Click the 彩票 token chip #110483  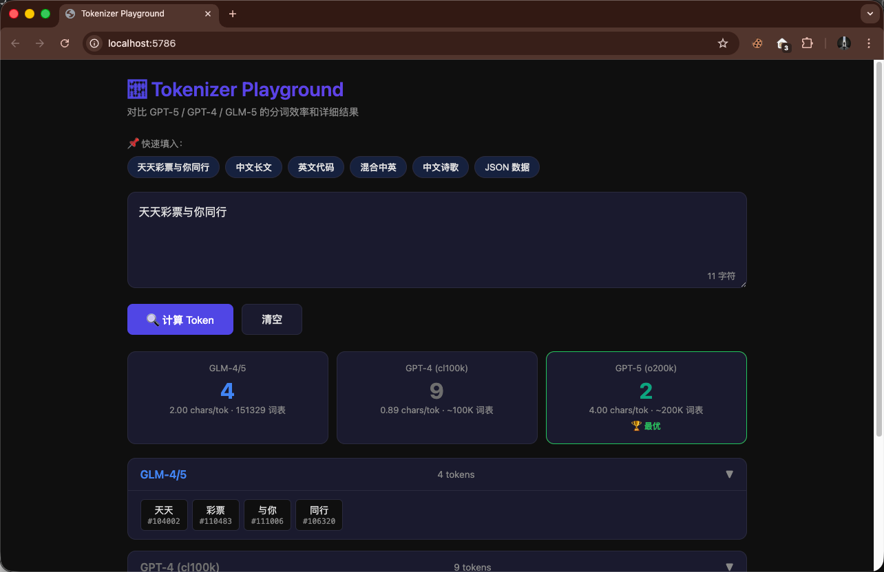pos(215,515)
